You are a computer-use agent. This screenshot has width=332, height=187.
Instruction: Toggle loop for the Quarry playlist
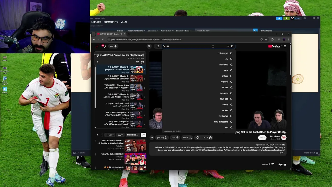coord(142,62)
